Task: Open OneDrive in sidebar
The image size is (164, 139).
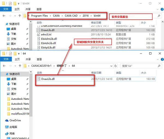Action: point(13,120)
